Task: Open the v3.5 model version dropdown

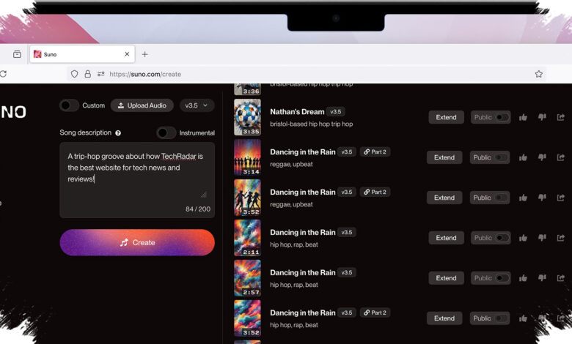Action: 197,105
